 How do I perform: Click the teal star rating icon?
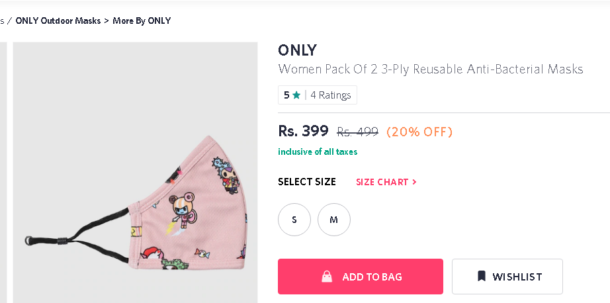click(296, 95)
